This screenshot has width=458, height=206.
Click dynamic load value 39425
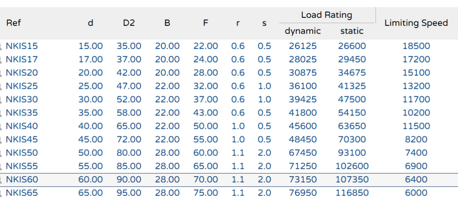click(x=303, y=99)
